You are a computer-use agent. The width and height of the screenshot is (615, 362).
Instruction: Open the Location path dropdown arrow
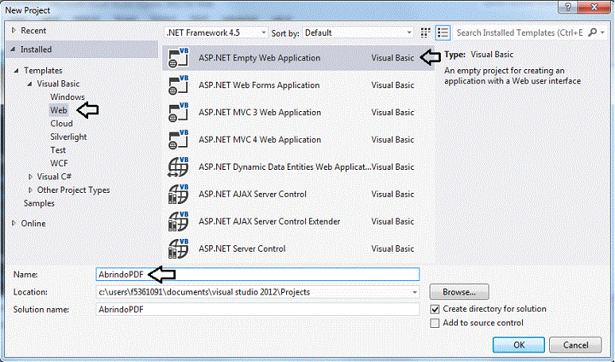[x=415, y=292]
